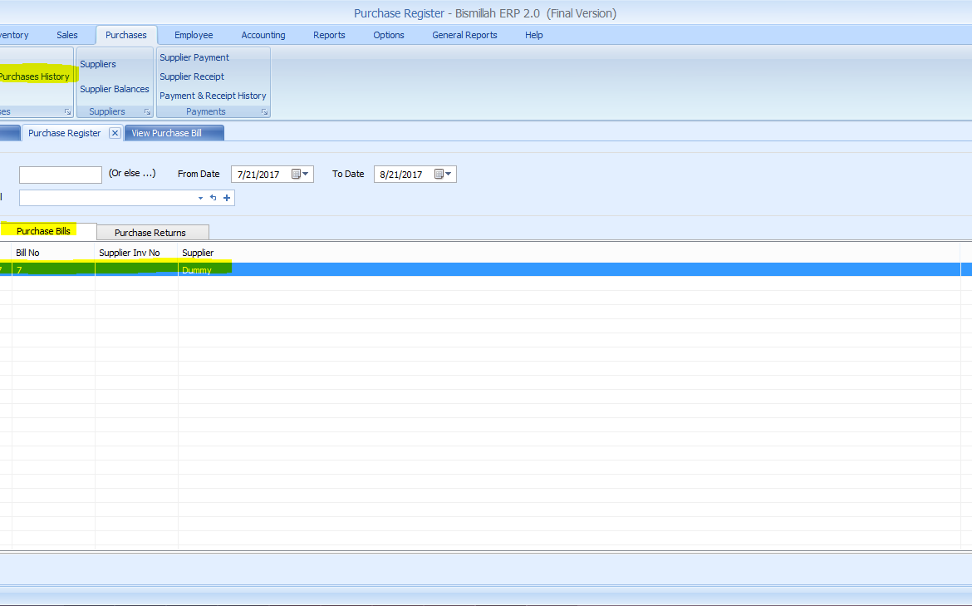Click Purchases History in the ribbon
This screenshot has height=606, width=972.
[34, 76]
